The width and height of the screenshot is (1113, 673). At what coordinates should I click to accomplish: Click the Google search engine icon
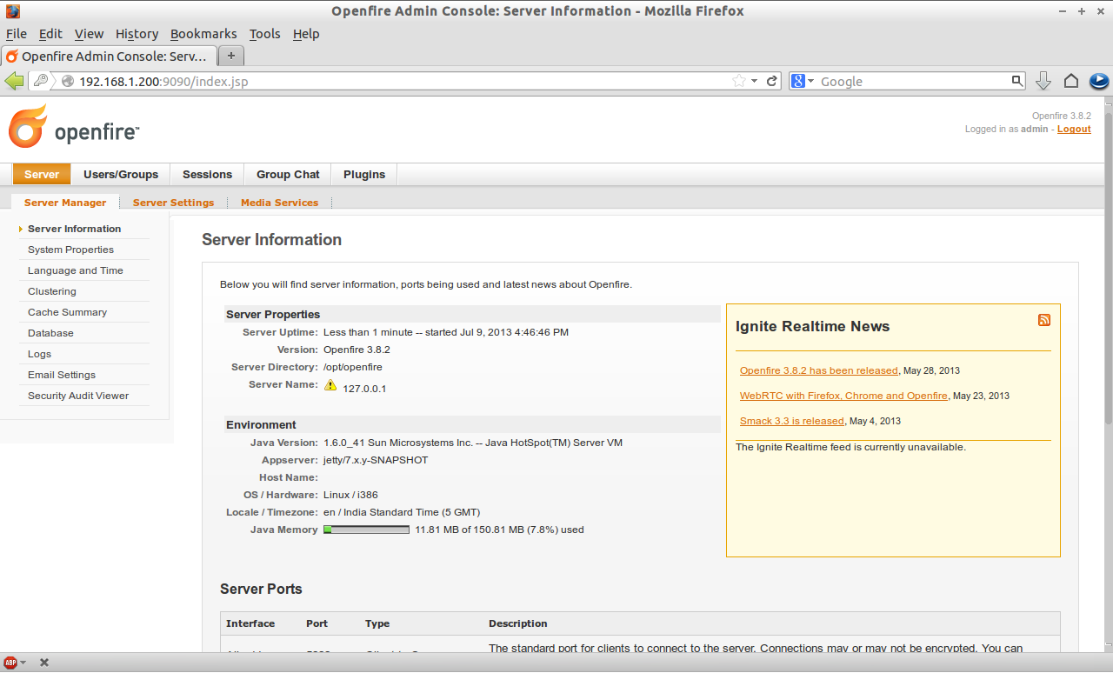coord(798,81)
